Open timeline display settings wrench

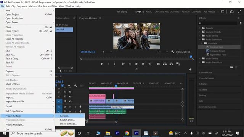point(75,86)
